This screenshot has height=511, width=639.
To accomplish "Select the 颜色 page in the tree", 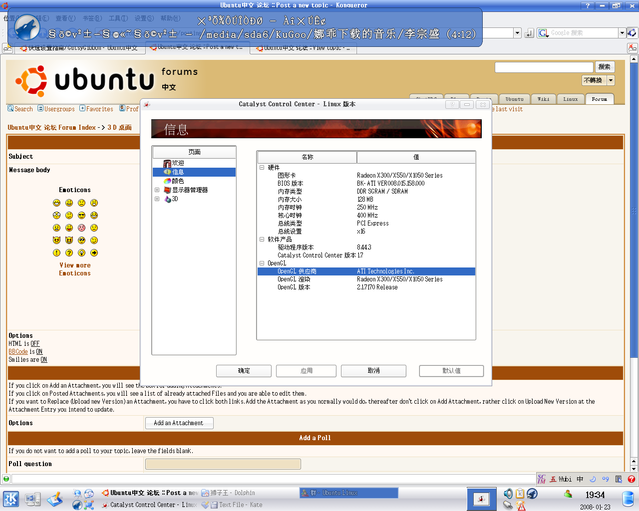I will 178,181.
